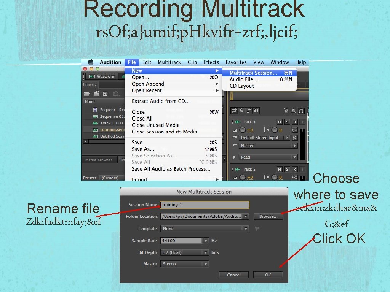This screenshot has height=292, width=390.
Task: Mute Track 2 with M button
Action: click(280, 169)
